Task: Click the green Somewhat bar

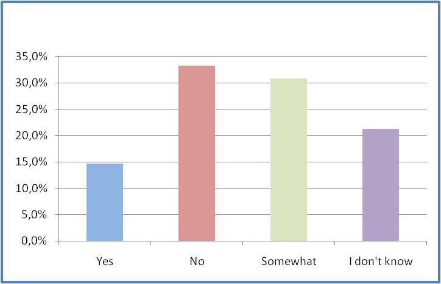Action: (x=289, y=160)
